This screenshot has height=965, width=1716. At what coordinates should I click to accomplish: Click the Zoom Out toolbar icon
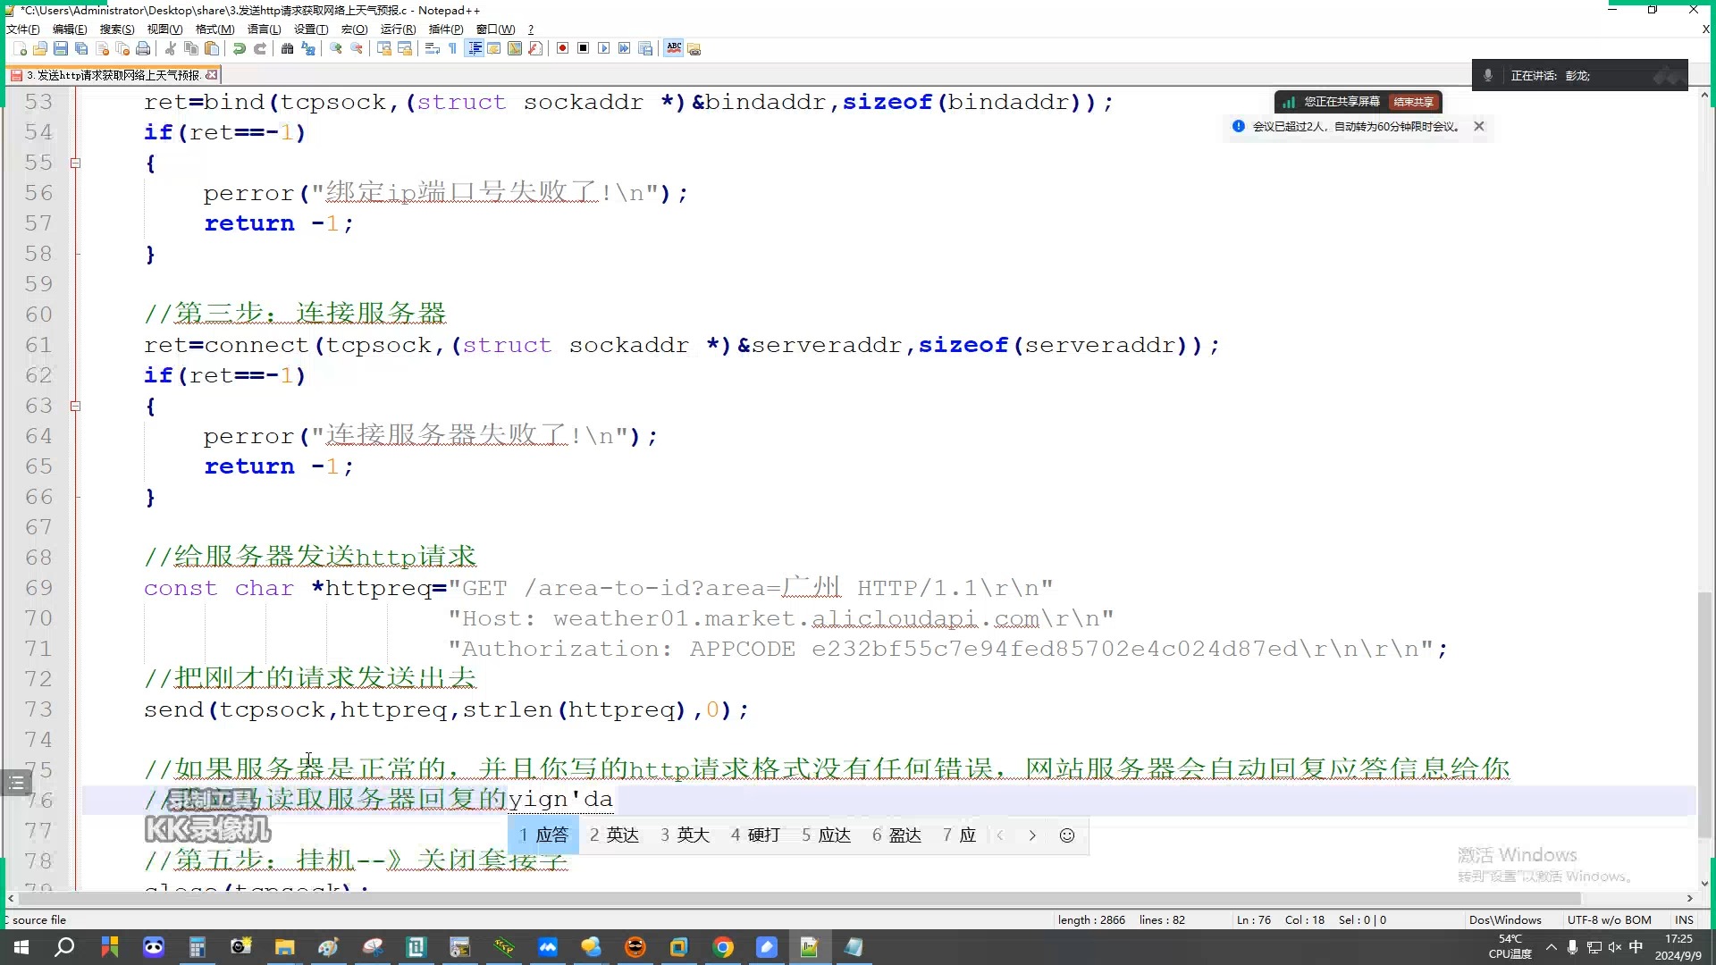[357, 48]
